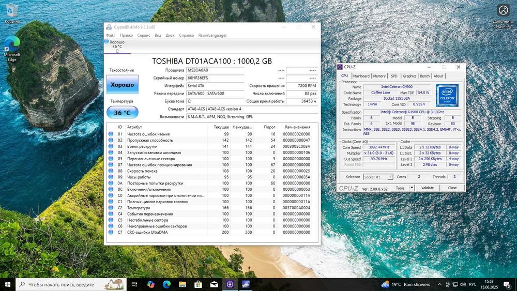Switch to the SPD tab in CPU-Z

394,76
